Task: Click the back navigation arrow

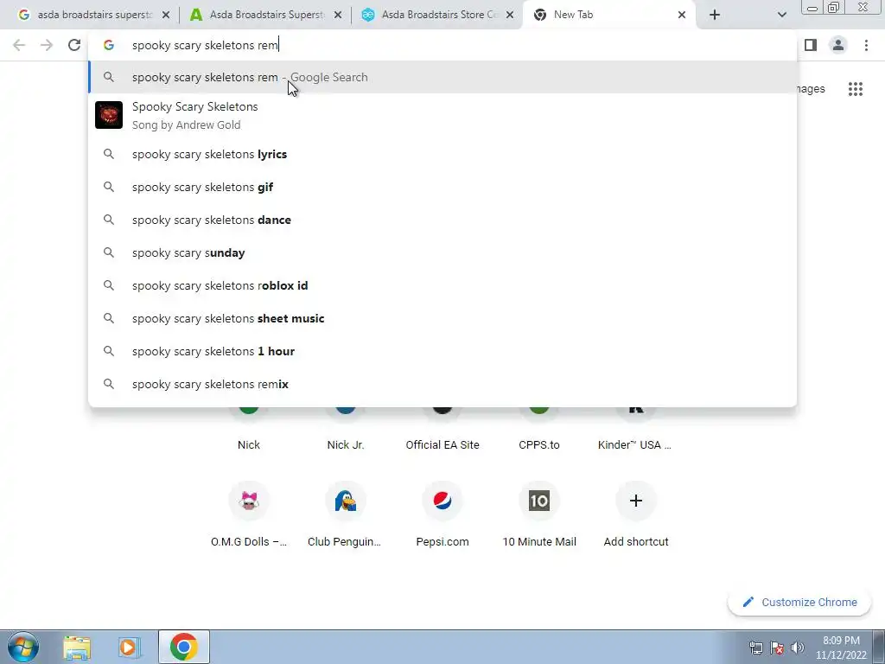Action: click(x=19, y=45)
